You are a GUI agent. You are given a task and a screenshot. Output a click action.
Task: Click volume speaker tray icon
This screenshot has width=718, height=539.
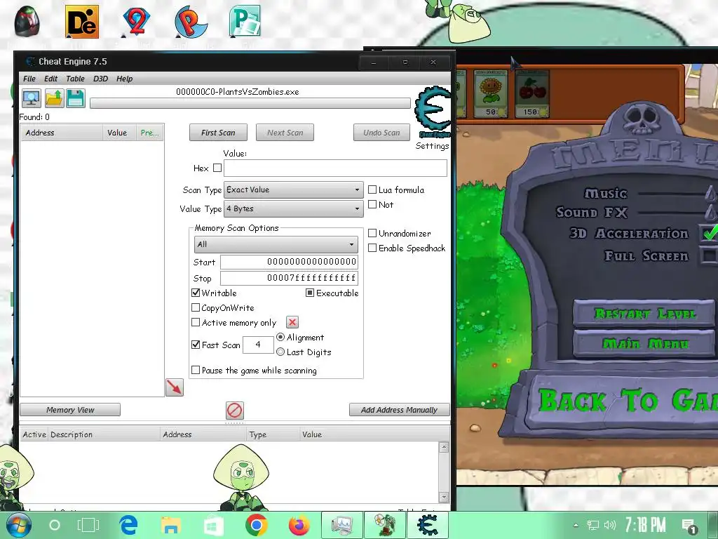pos(610,525)
